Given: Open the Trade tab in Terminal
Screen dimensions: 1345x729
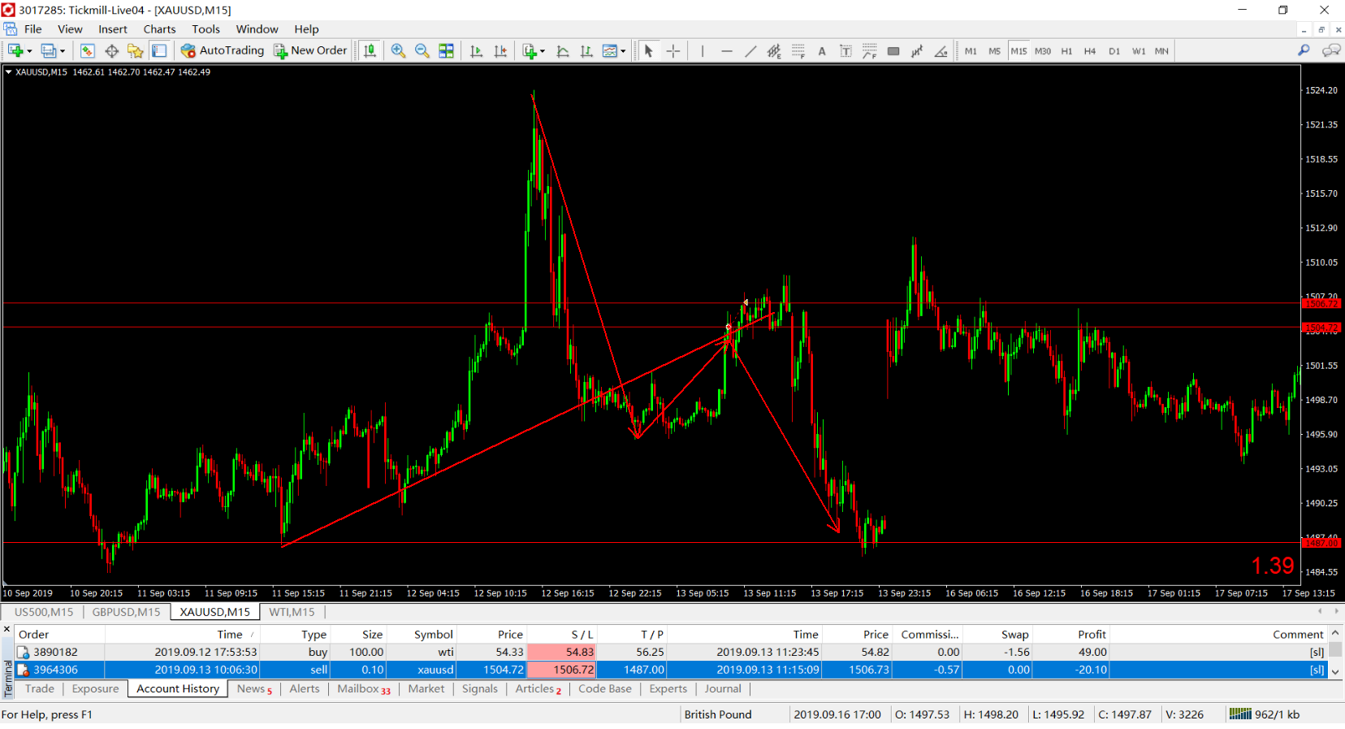Looking at the screenshot, I should [40, 689].
